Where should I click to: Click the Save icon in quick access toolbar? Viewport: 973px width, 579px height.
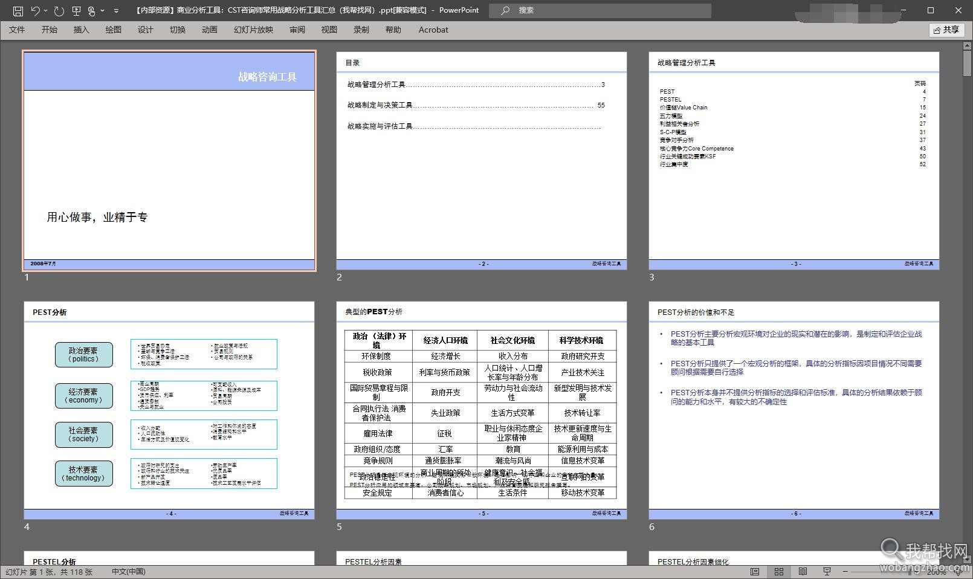click(18, 10)
